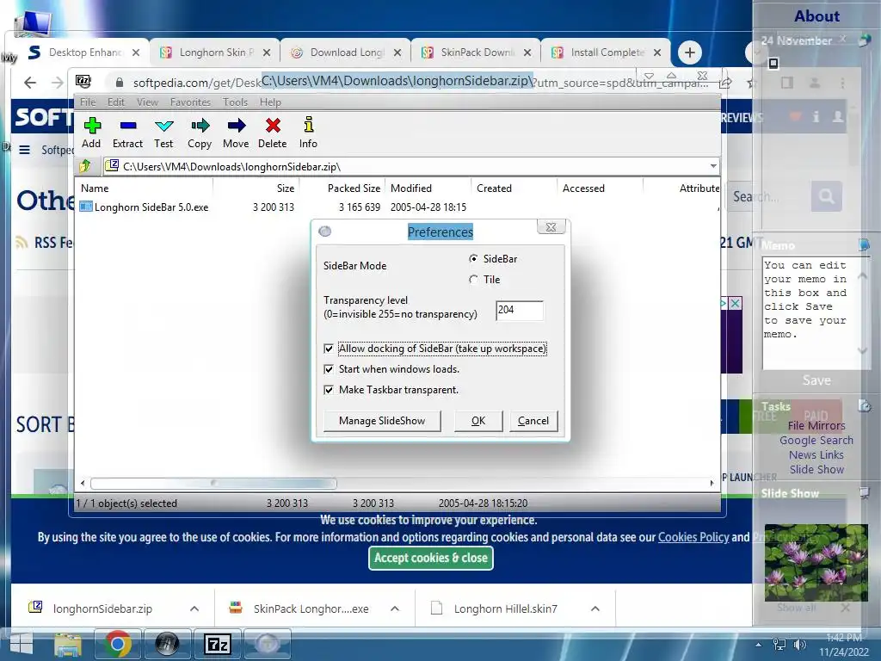The width and height of the screenshot is (881, 661).
Task: Click the network icon in the system tray
Action: coord(779,645)
